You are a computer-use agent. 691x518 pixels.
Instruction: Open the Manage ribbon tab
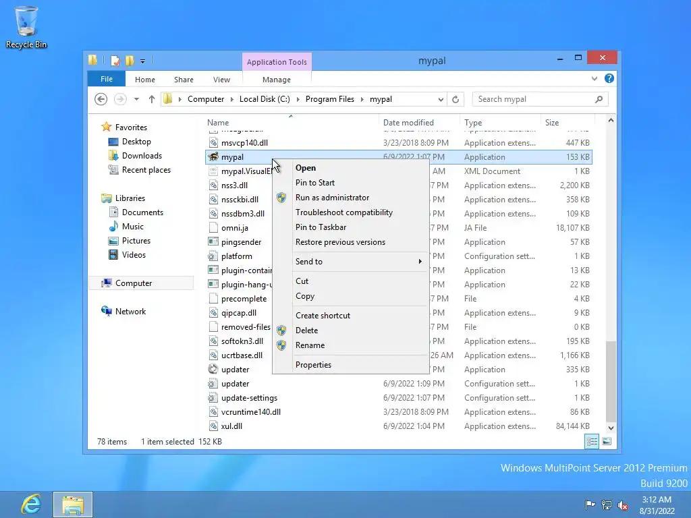point(277,80)
